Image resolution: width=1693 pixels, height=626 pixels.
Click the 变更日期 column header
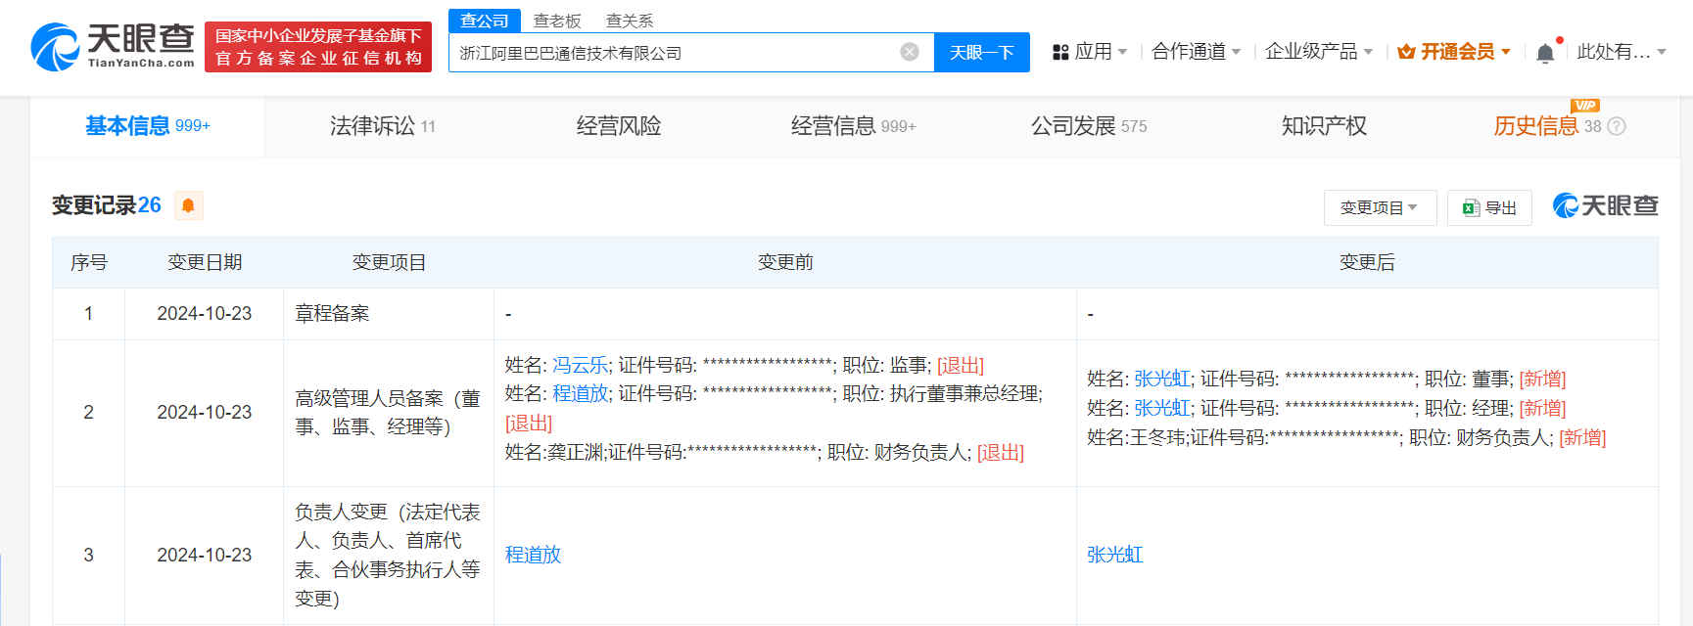pyautogui.click(x=205, y=262)
